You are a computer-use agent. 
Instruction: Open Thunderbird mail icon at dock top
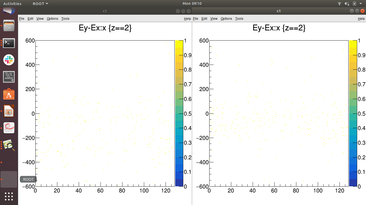click(x=9, y=11)
